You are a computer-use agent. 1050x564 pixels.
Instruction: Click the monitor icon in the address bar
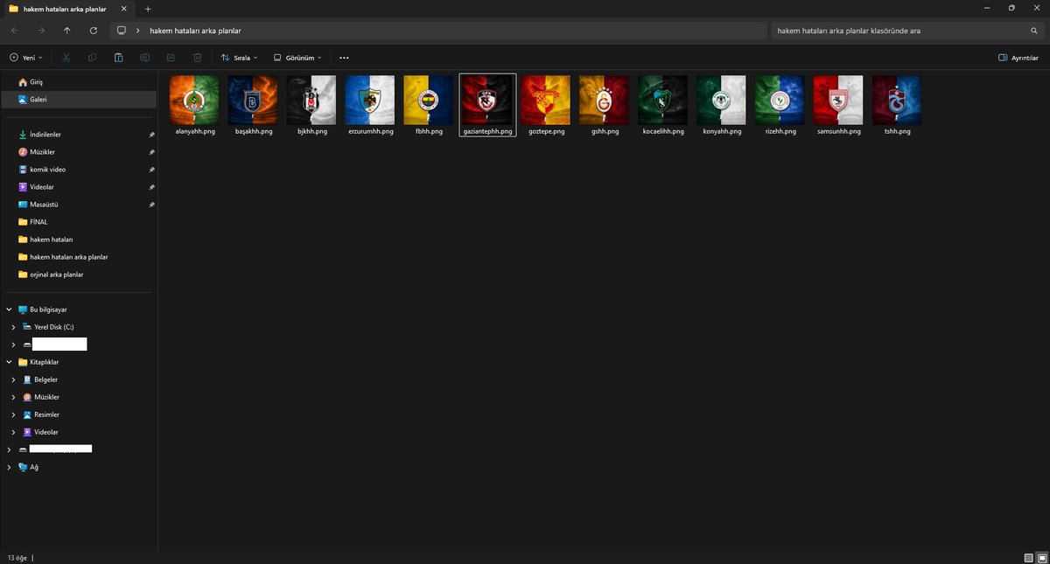coord(122,31)
